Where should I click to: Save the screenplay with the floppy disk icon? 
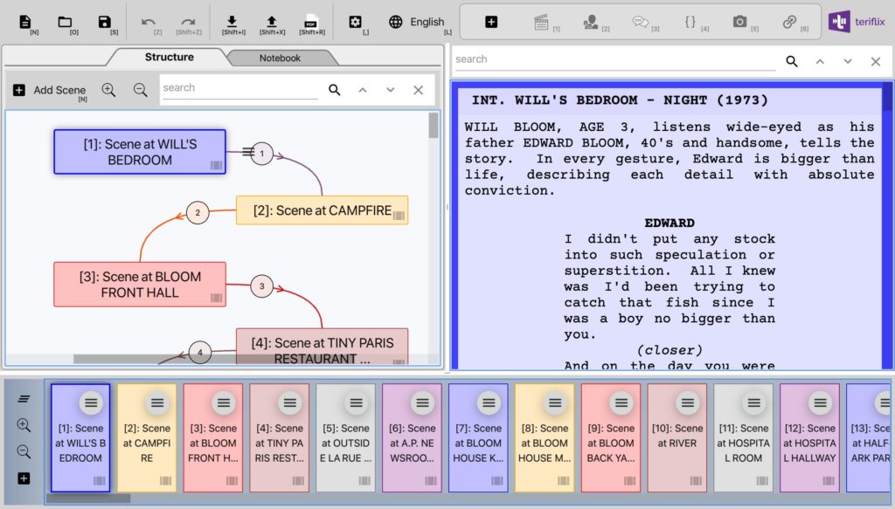pos(105,22)
